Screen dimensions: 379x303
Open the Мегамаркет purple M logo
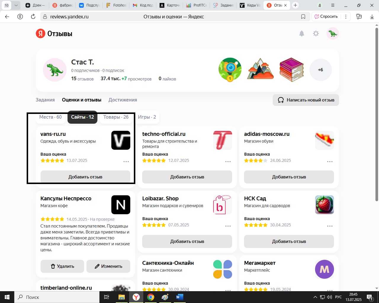click(x=325, y=269)
